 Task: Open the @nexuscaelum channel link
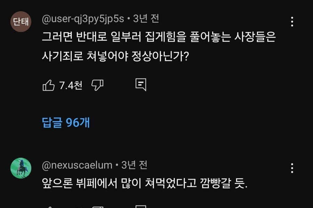click(77, 165)
